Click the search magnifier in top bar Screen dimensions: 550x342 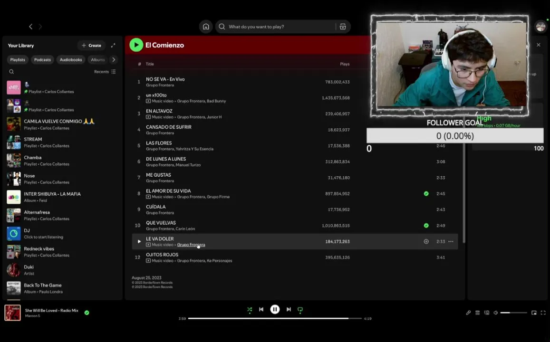[x=222, y=27]
